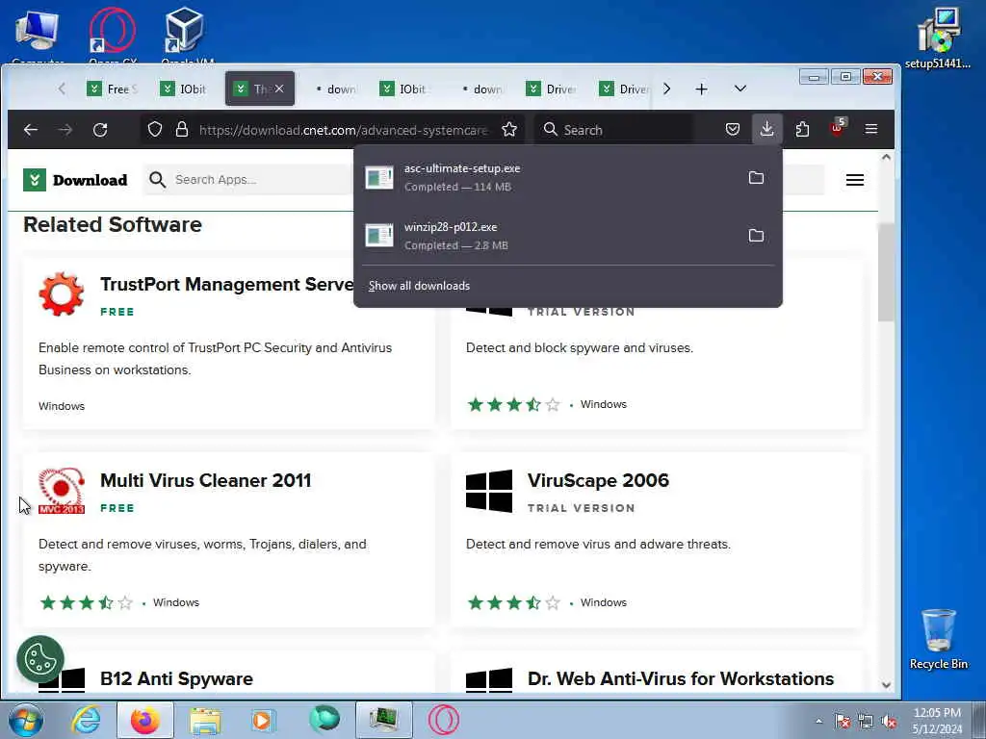Click the page scrollbar thumb
The width and height of the screenshot is (986, 739).
click(886, 272)
